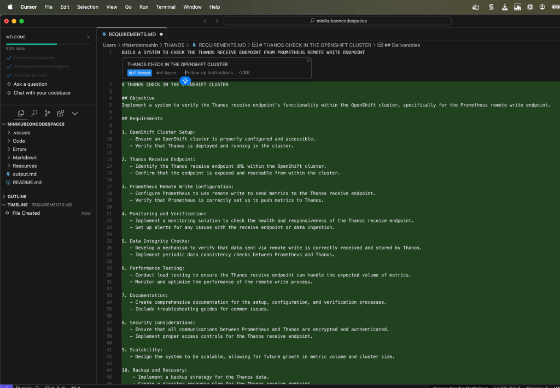560x388 pixels.
Task: Toggle the Prompt an edit checkmark
Action: [x=9, y=75]
